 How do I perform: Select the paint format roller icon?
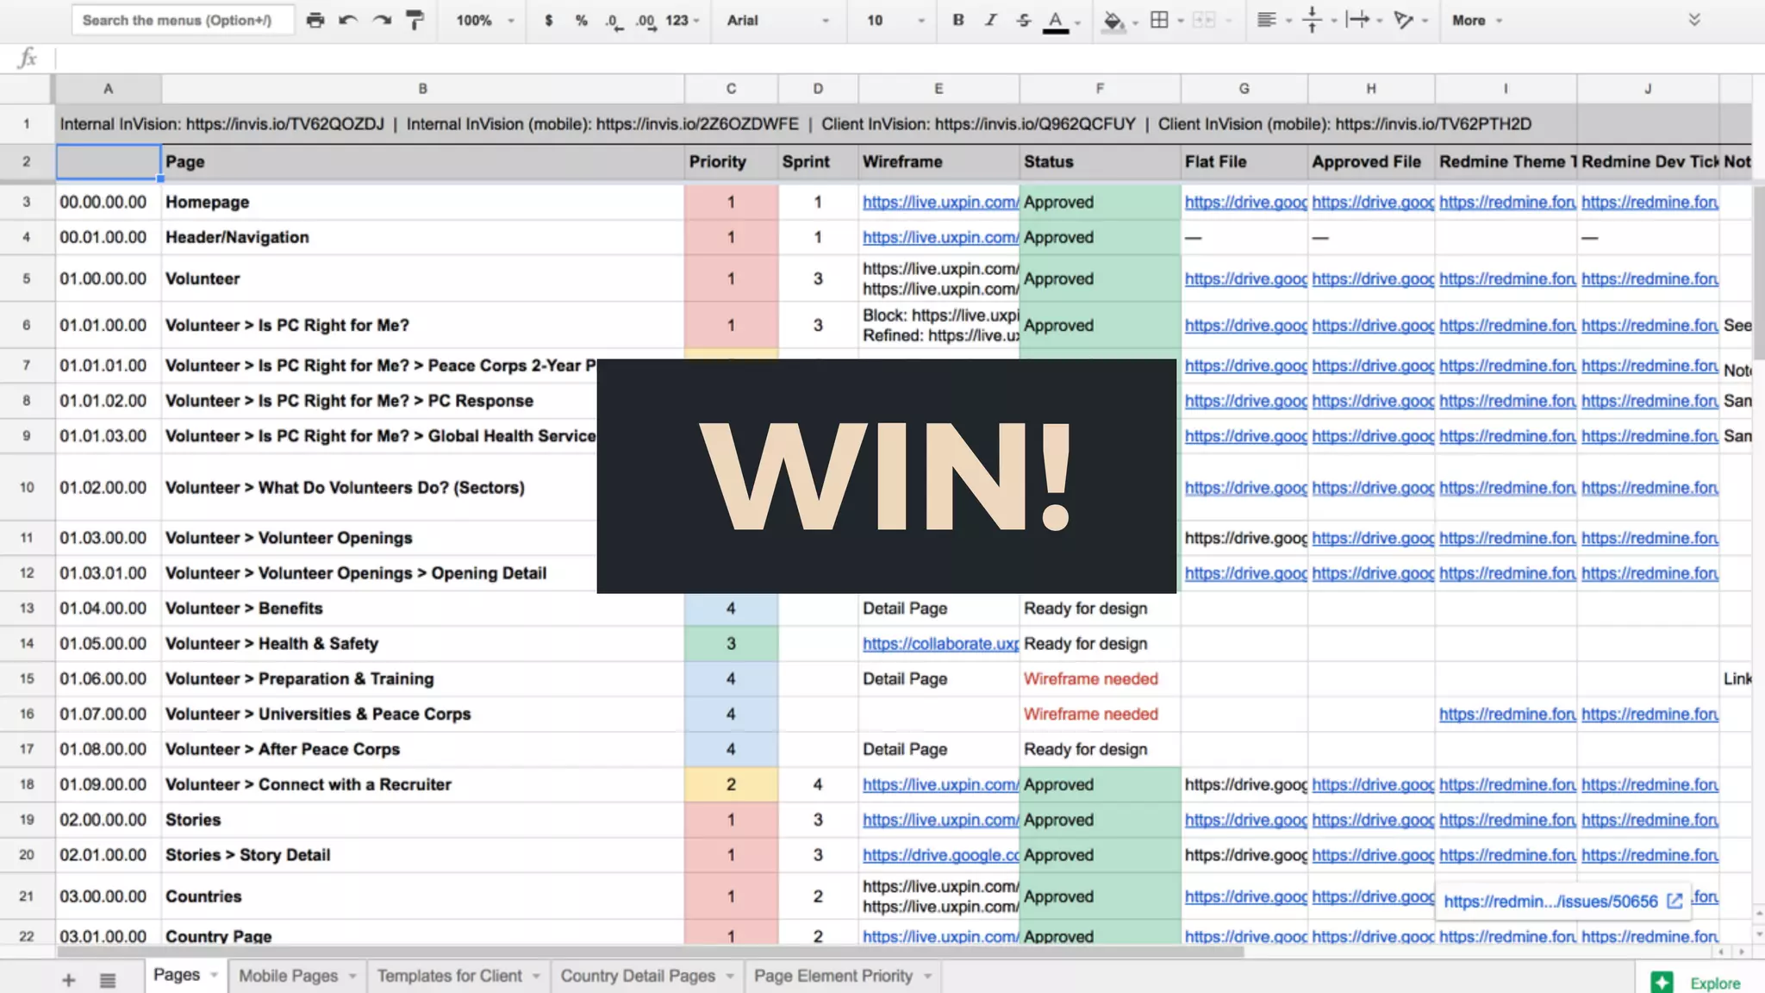(415, 20)
